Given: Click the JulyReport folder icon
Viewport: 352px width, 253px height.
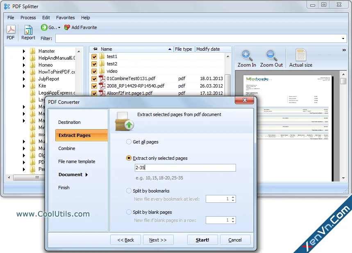Looking at the screenshot, I should [33, 79].
